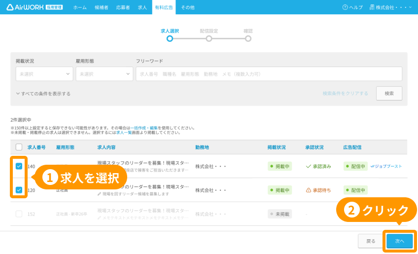
Task: Open the Help question mark icon
Action: [x=345, y=7]
